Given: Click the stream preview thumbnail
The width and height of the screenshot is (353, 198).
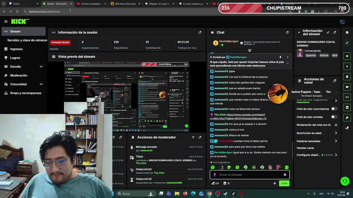Looking at the screenshot, I should click(x=127, y=96).
